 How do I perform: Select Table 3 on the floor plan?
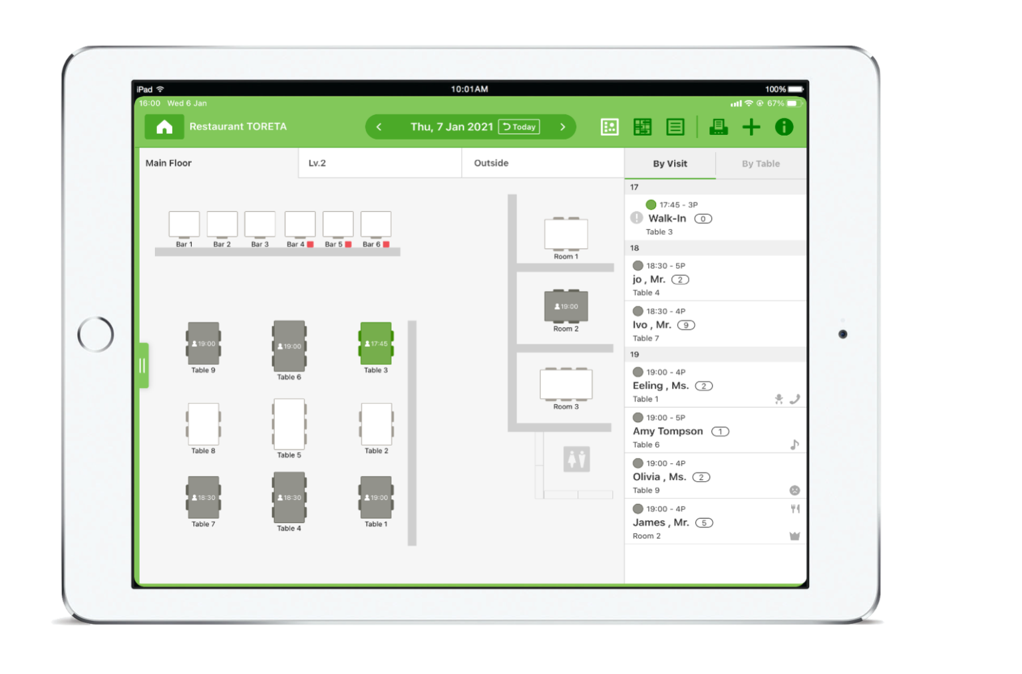tap(375, 344)
